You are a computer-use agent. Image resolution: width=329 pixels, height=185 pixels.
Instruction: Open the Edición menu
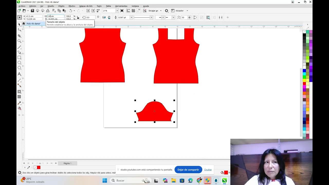coord(33,6)
